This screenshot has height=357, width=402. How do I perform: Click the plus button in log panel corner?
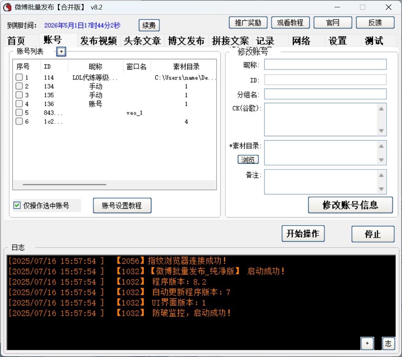367,343
